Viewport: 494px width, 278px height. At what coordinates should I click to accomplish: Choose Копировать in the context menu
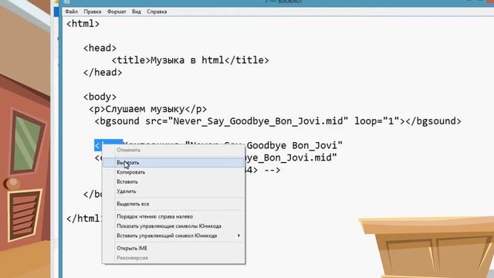173,172
